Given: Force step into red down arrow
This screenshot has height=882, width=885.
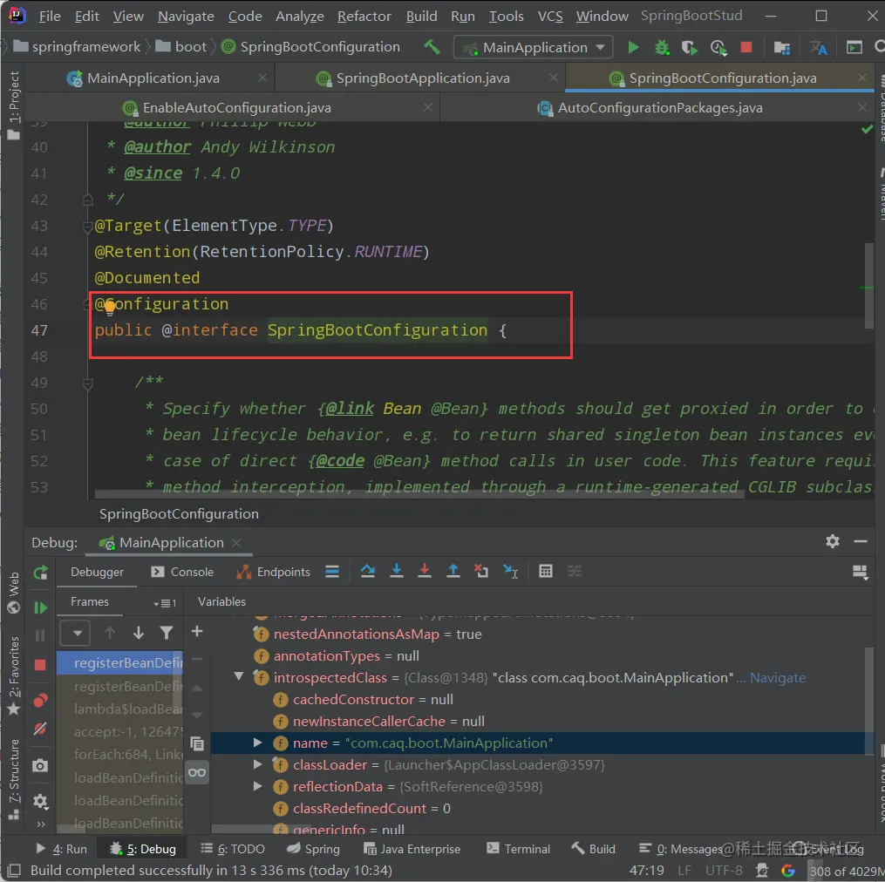Looking at the screenshot, I should click(425, 571).
